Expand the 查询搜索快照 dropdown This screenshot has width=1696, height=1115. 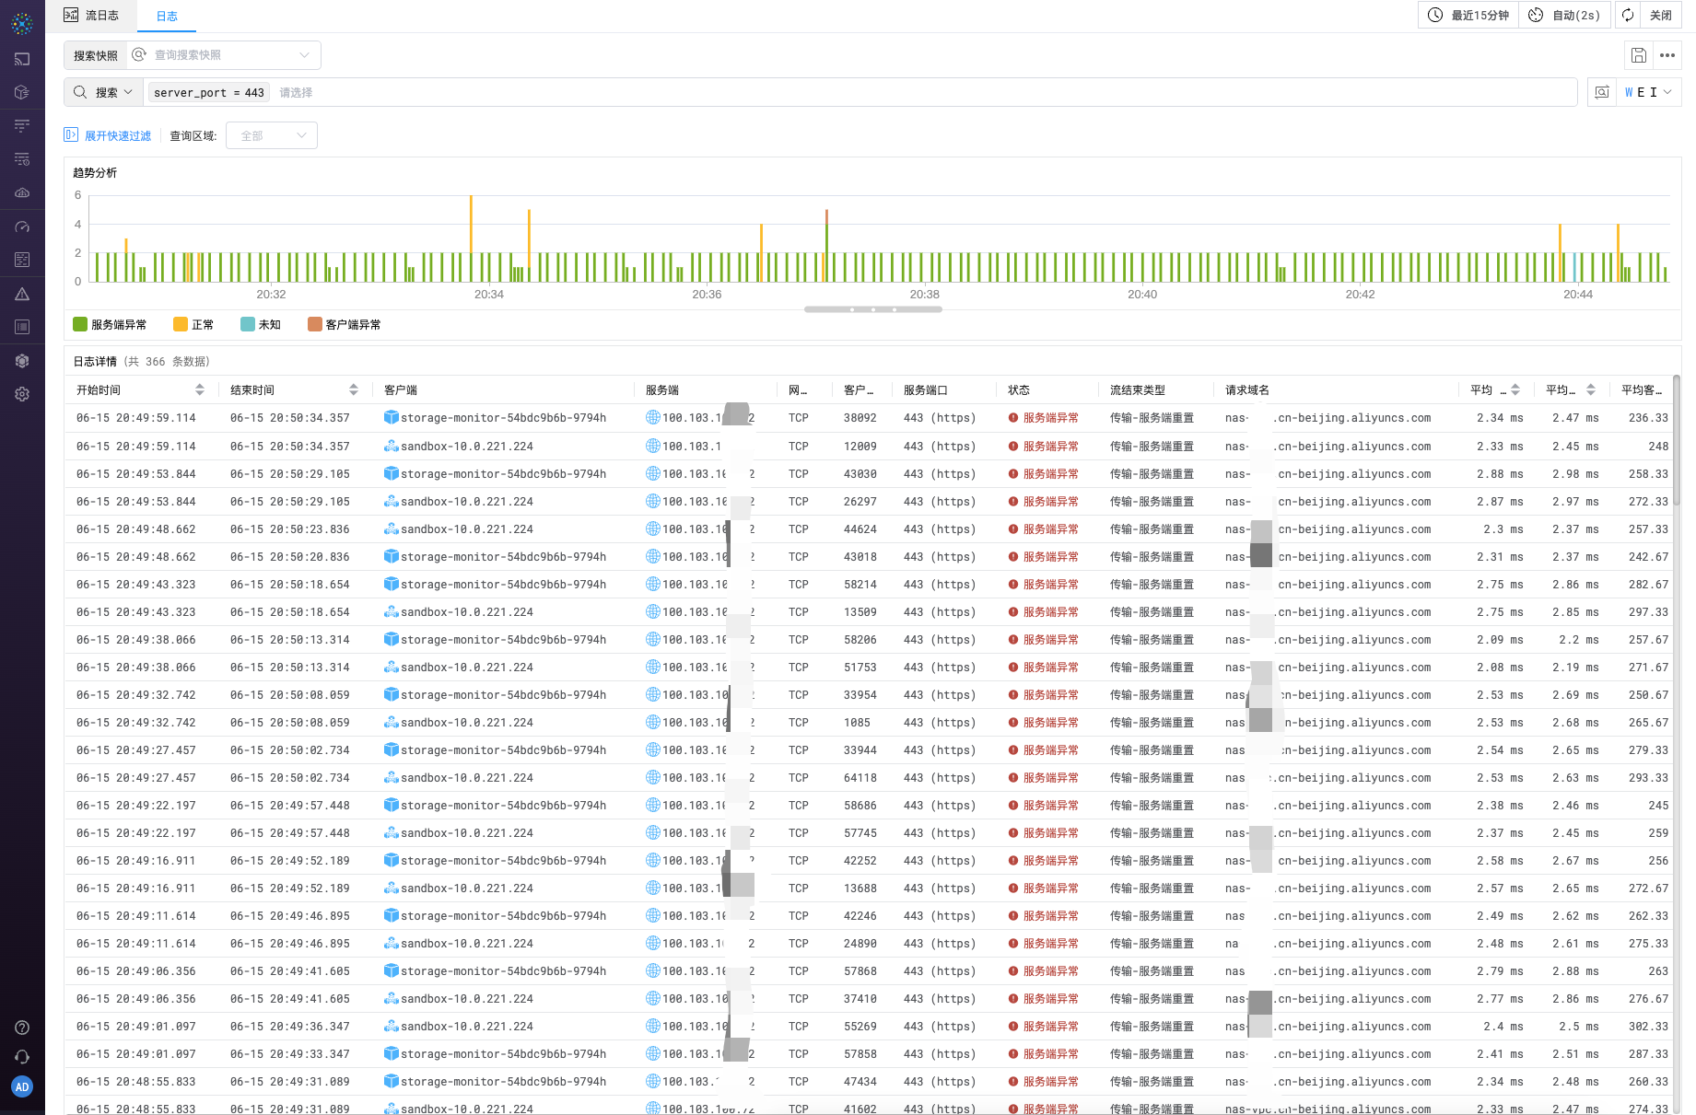[223, 55]
